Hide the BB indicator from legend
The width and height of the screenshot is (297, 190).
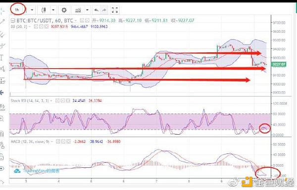point(36,27)
